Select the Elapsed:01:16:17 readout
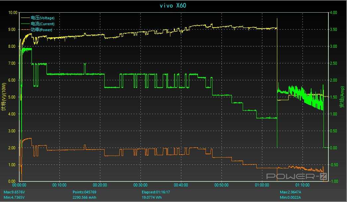Image resolution: width=347 pixels, height=202 pixels. (x=156, y=192)
